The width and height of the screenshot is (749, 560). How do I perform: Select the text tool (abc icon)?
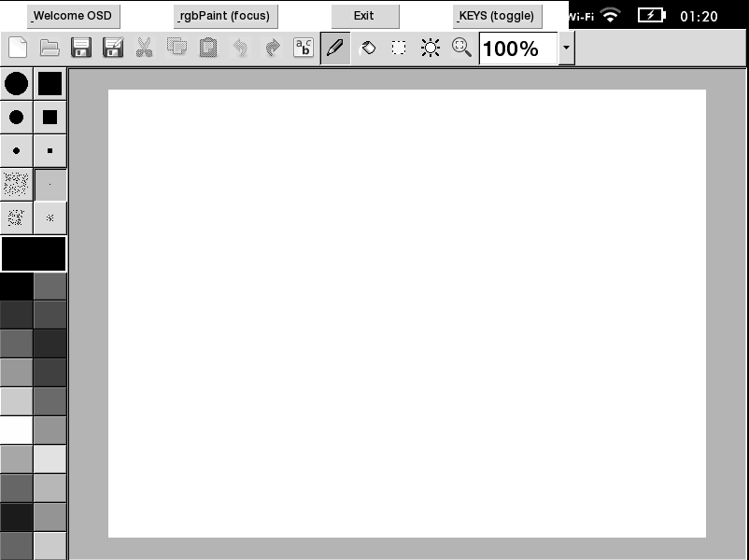304,48
